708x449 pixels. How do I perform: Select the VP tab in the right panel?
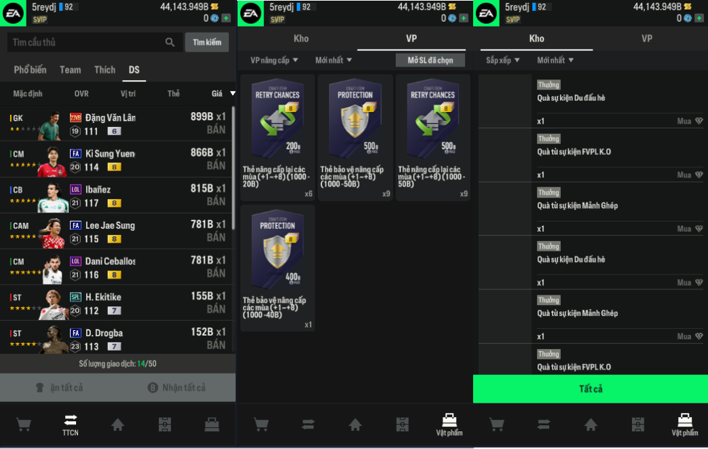(x=647, y=39)
